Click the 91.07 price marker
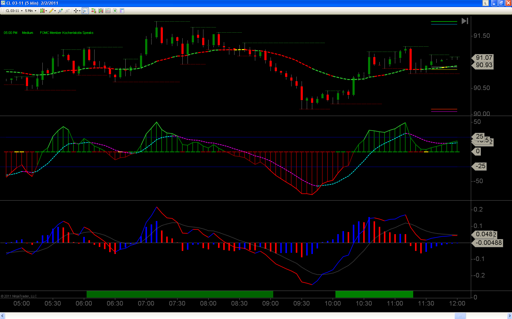512x319 pixels. pyautogui.click(x=483, y=58)
